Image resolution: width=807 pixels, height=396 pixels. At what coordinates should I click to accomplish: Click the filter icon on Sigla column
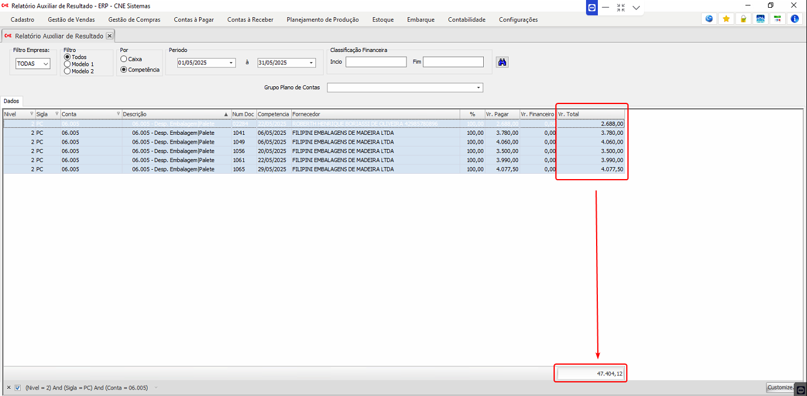(57, 114)
